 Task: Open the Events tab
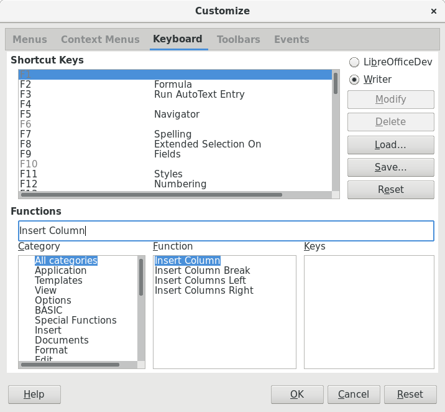coord(291,39)
